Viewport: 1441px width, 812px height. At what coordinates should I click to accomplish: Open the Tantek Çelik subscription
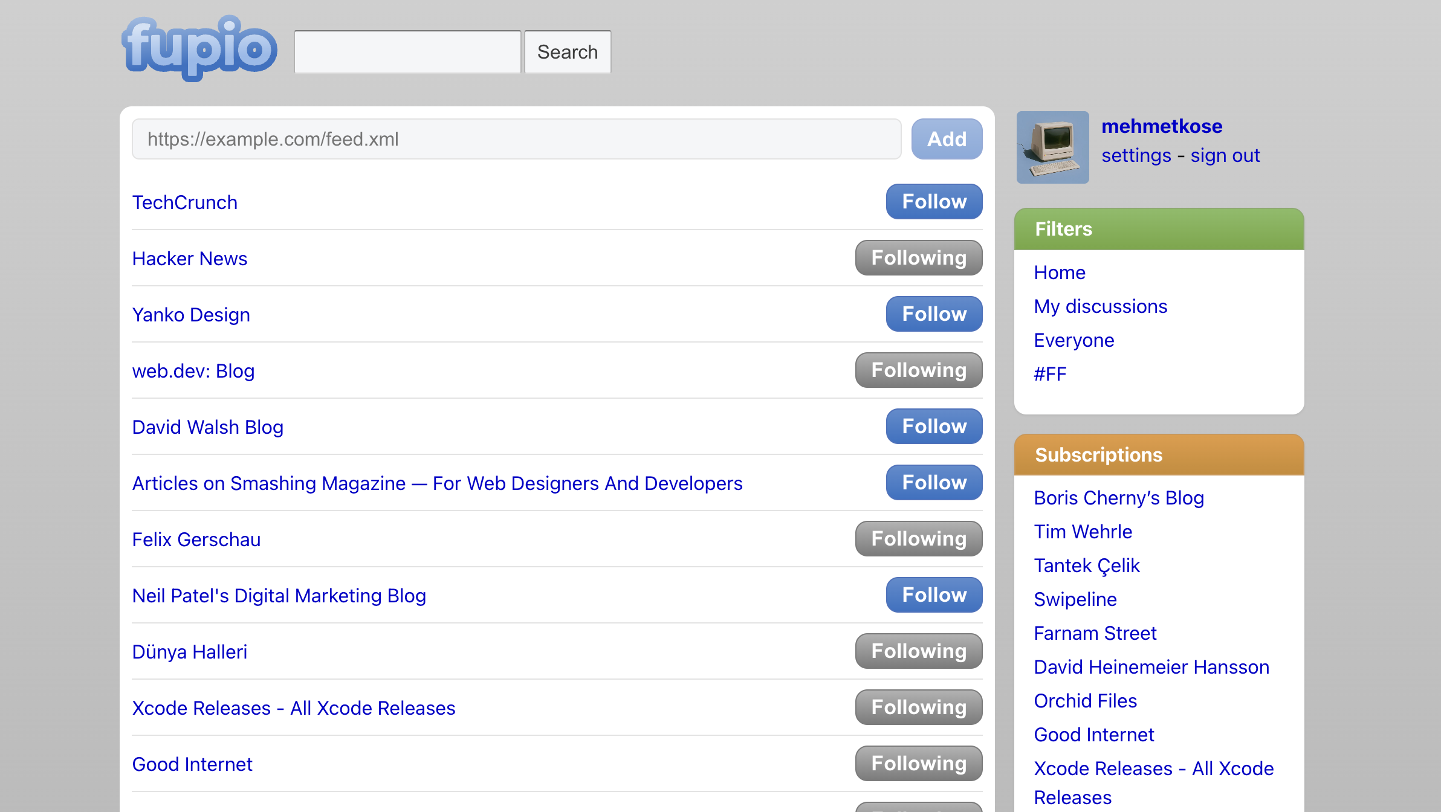1087,565
